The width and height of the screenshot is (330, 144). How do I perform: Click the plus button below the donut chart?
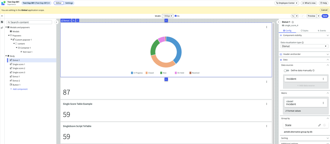click(166, 79)
